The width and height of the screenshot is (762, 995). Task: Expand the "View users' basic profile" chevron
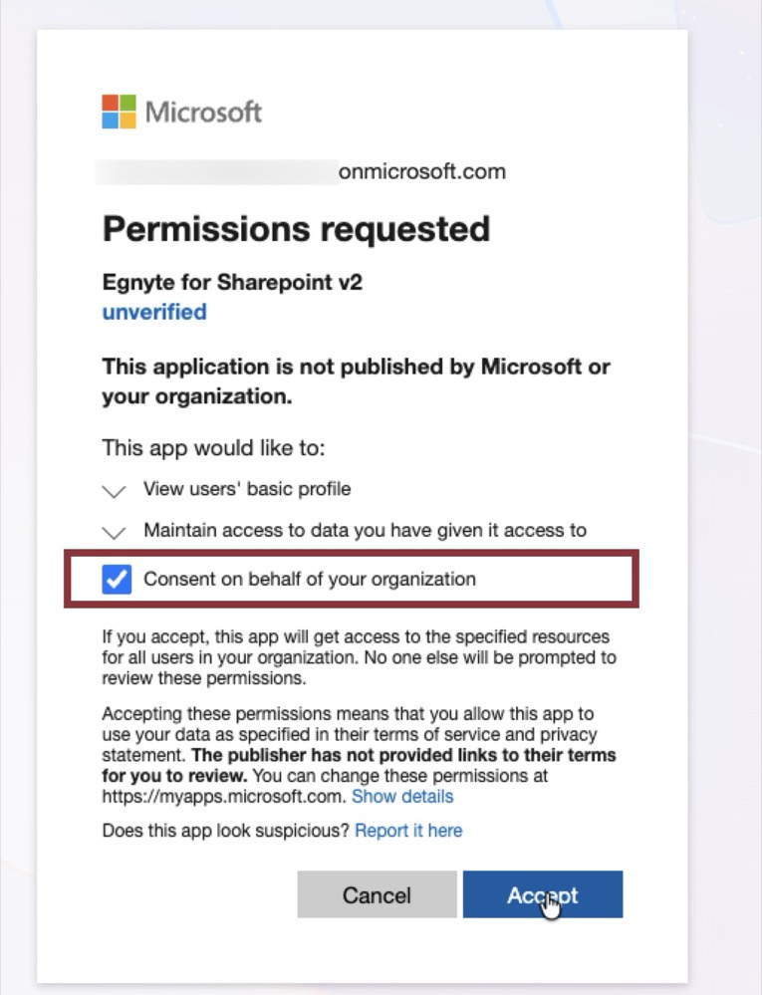click(x=115, y=491)
